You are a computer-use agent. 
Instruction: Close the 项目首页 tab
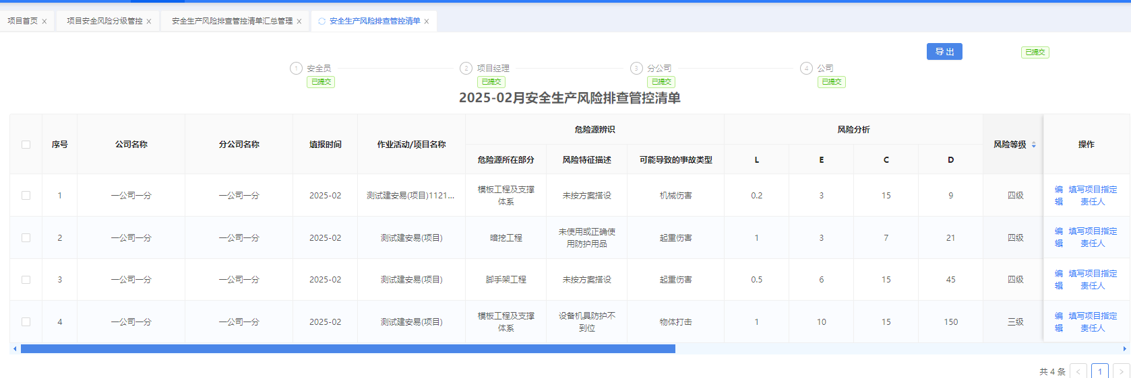click(44, 22)
